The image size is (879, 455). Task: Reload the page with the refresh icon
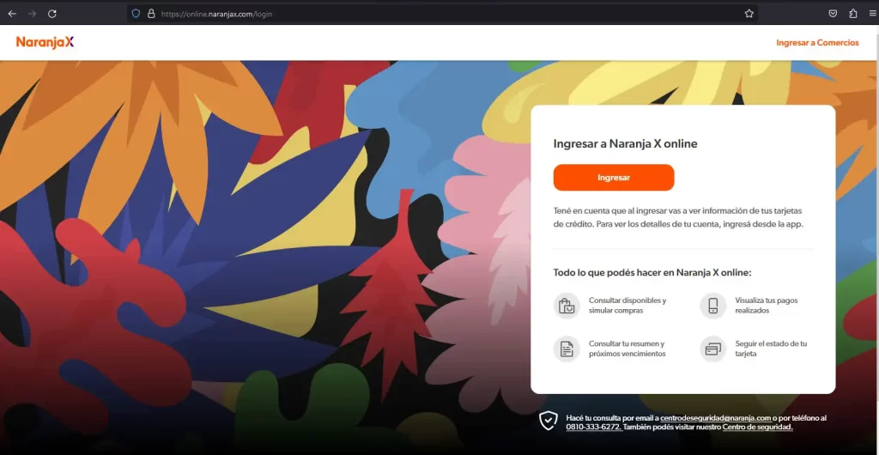tap(52, 14)
